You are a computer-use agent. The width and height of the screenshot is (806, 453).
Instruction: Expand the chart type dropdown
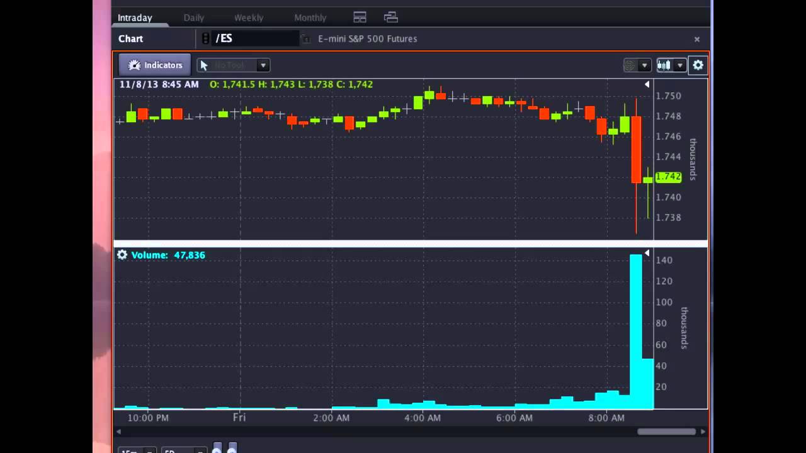(x=679, y=65)
